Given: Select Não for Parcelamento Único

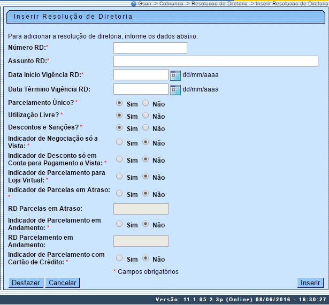Looking at the screenshot, I should 146,103.
